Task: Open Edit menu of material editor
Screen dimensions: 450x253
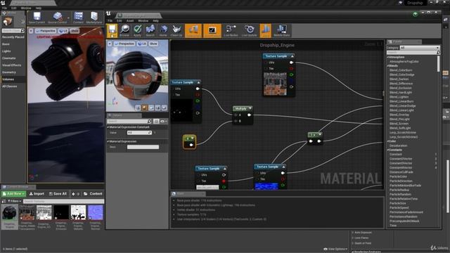Action: (119, 20)
